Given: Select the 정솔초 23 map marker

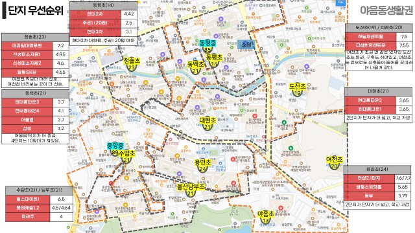Looking at the screenshot, I should click(x=132, y=64).
